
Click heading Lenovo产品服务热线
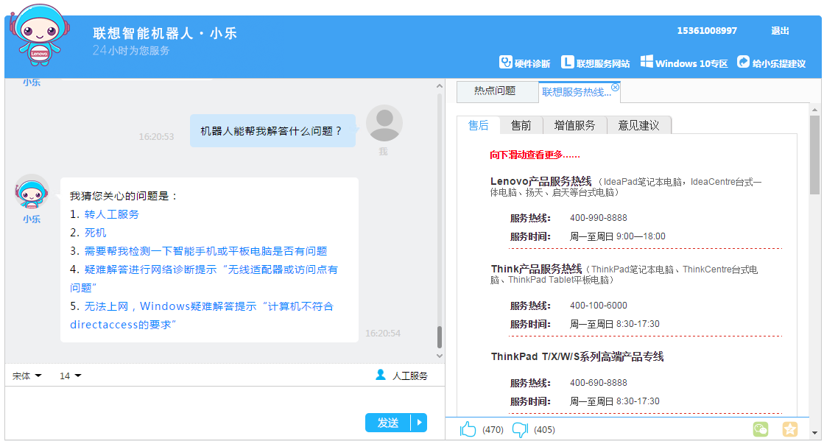click(x=540, y=181)
